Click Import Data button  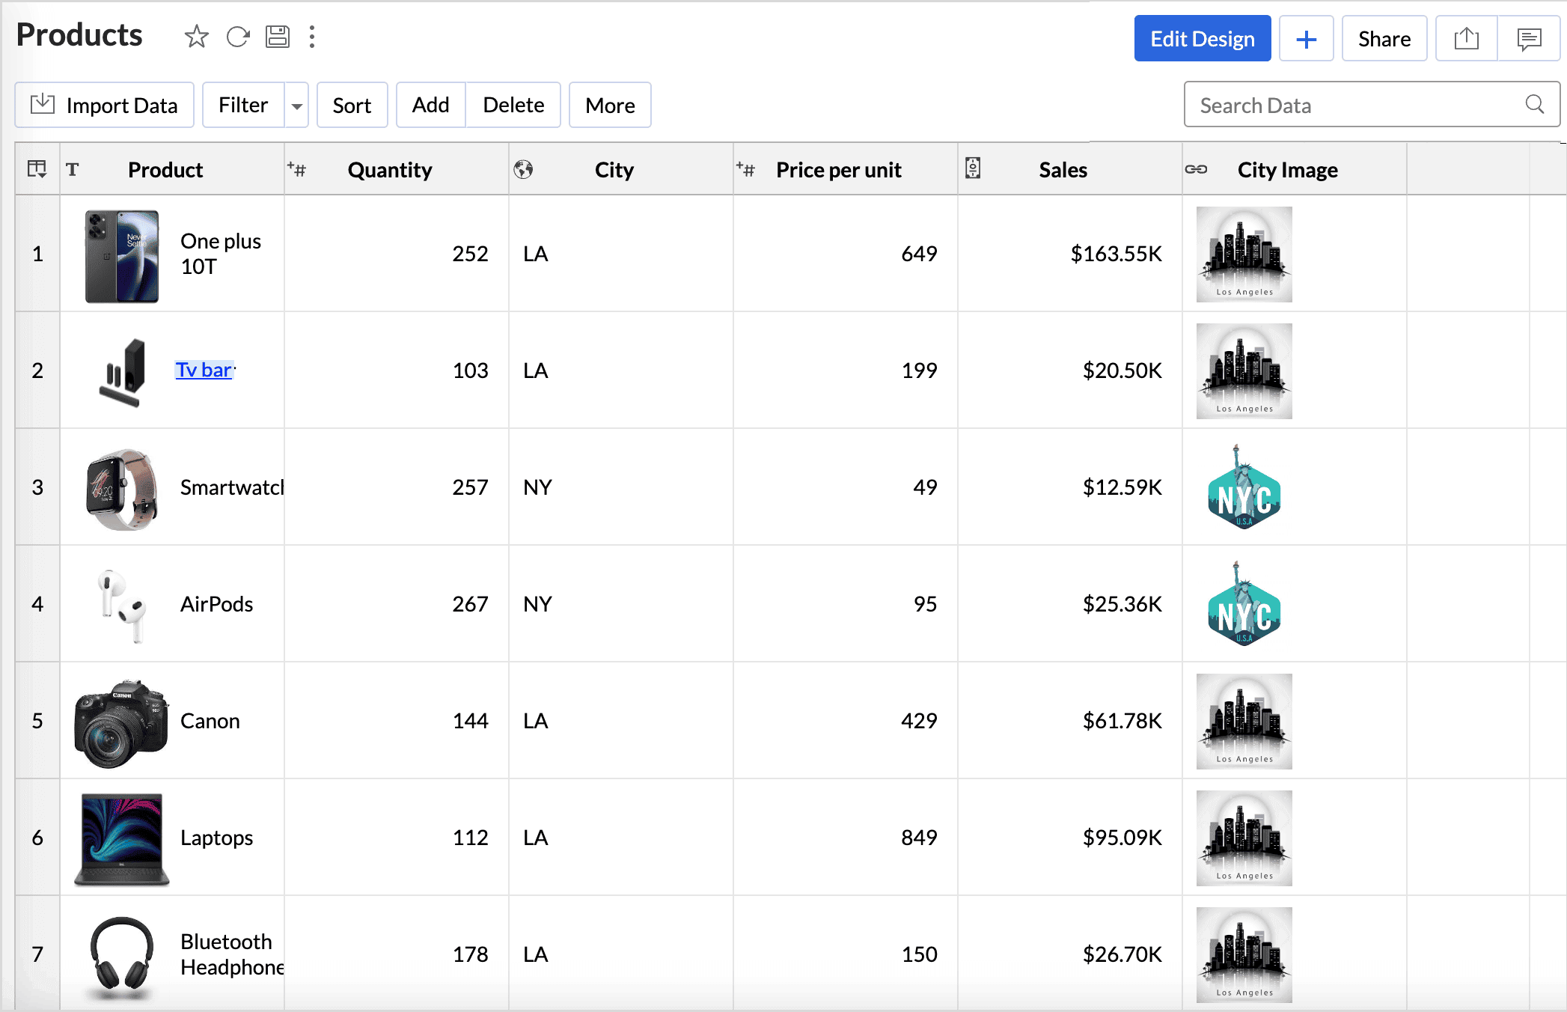pos(105,105)
